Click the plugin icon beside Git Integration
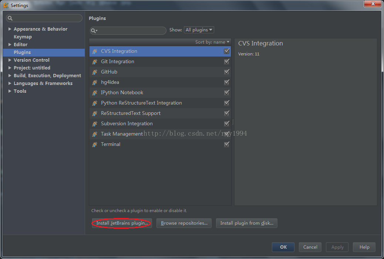 (x=95, y=62)
